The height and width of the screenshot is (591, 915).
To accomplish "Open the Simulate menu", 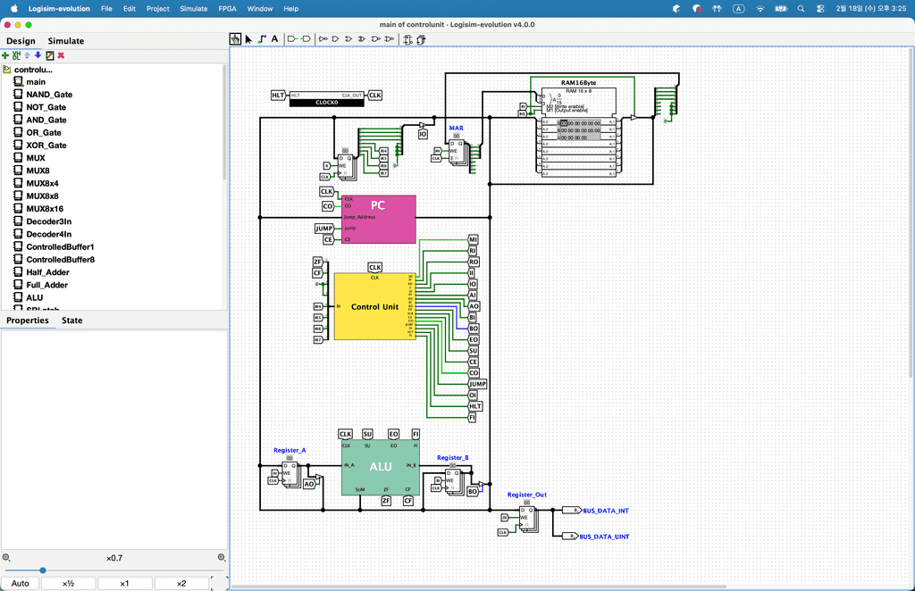I will [x=193, y=8].
